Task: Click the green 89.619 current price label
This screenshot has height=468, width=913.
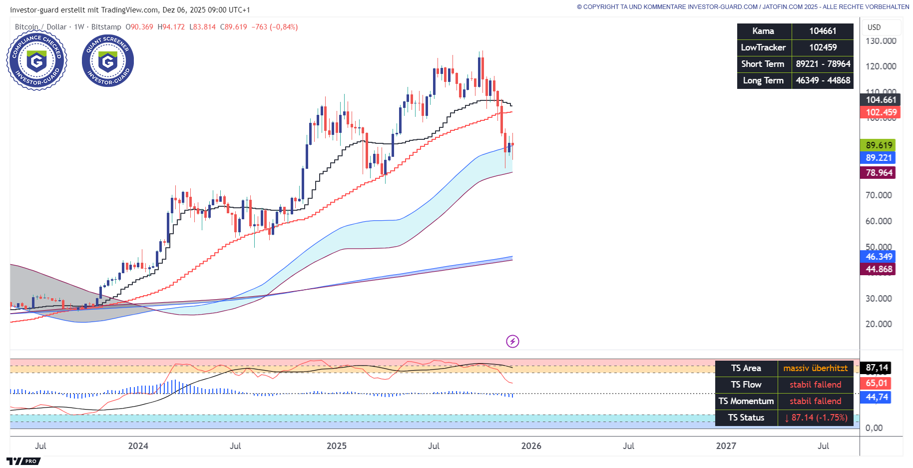Action: [879, 145]
